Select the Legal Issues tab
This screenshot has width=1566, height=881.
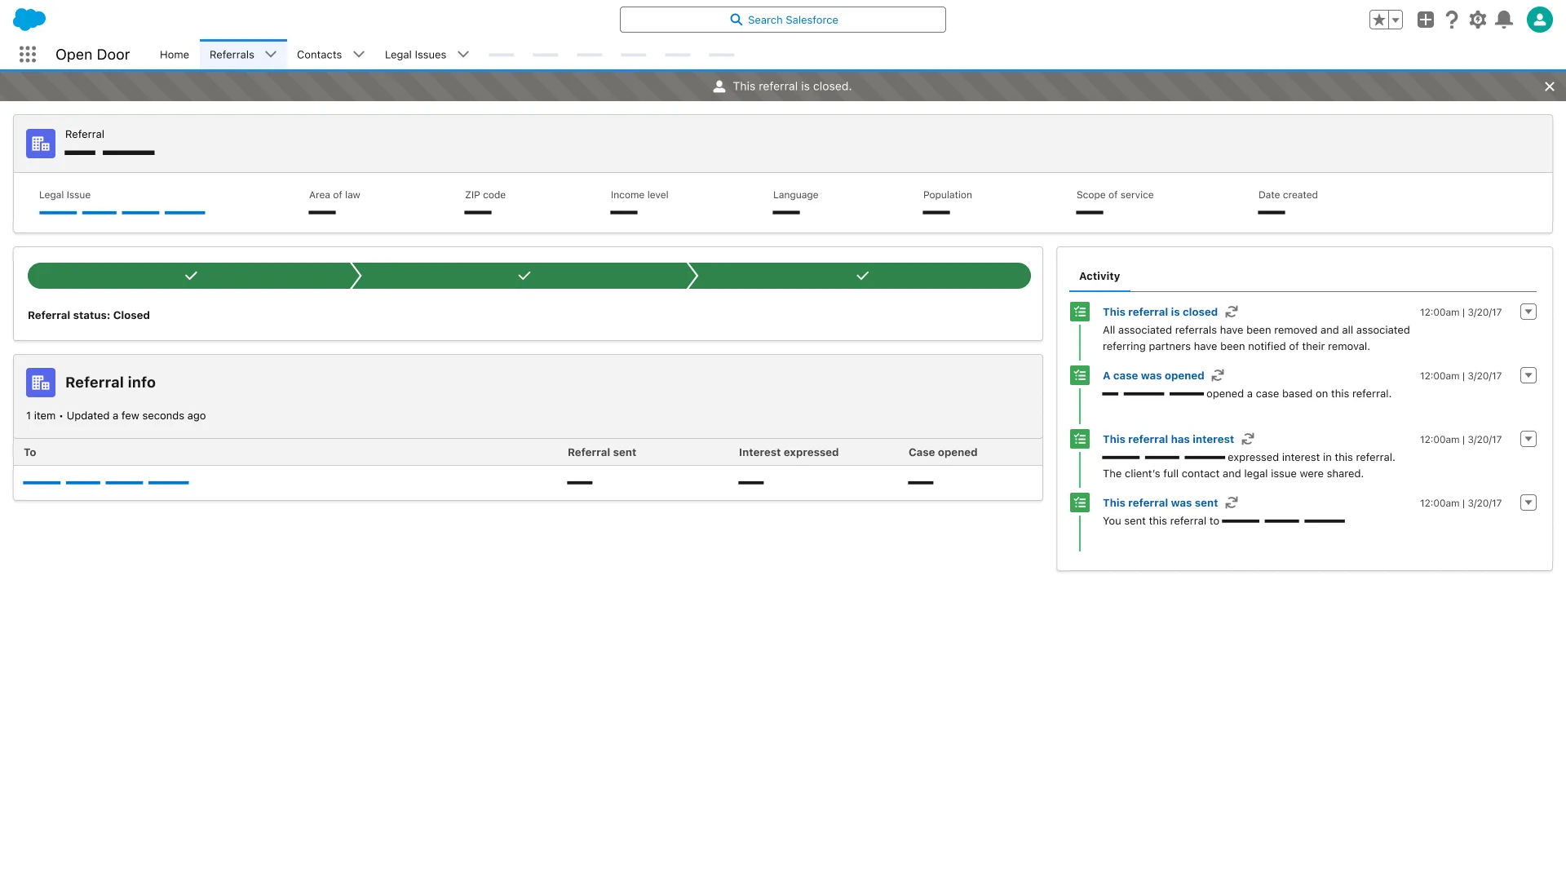coord(415,55)
